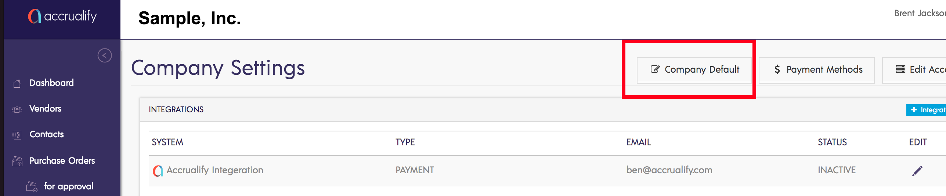
Task: Click the Vendors people icon
Action: coord(17,109)
